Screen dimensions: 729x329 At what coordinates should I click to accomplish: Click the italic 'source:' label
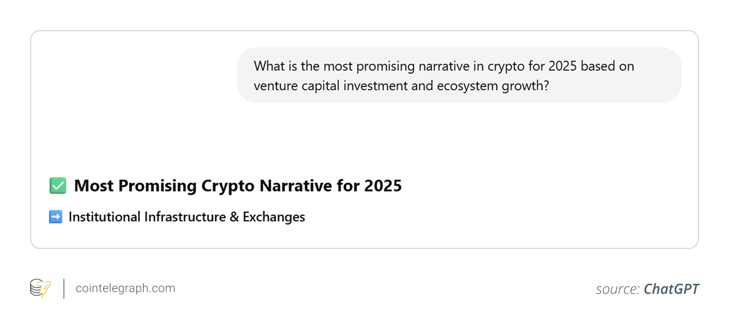(617, 289)
